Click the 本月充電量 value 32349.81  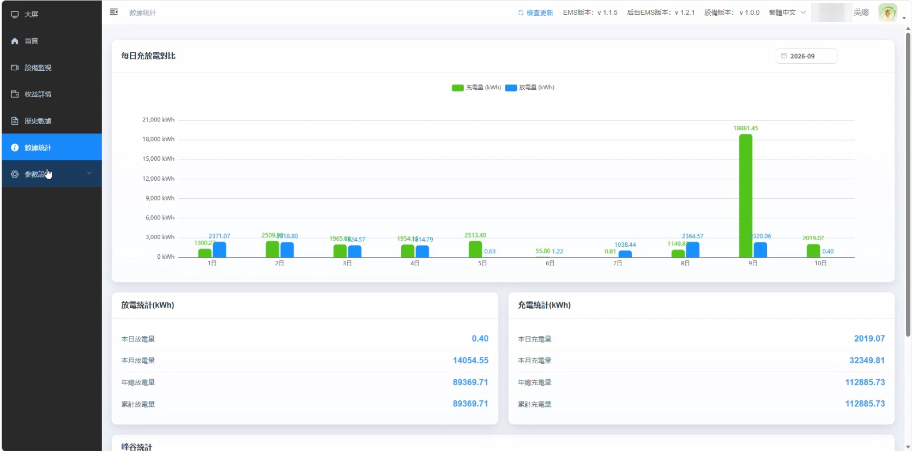(867, 361)
